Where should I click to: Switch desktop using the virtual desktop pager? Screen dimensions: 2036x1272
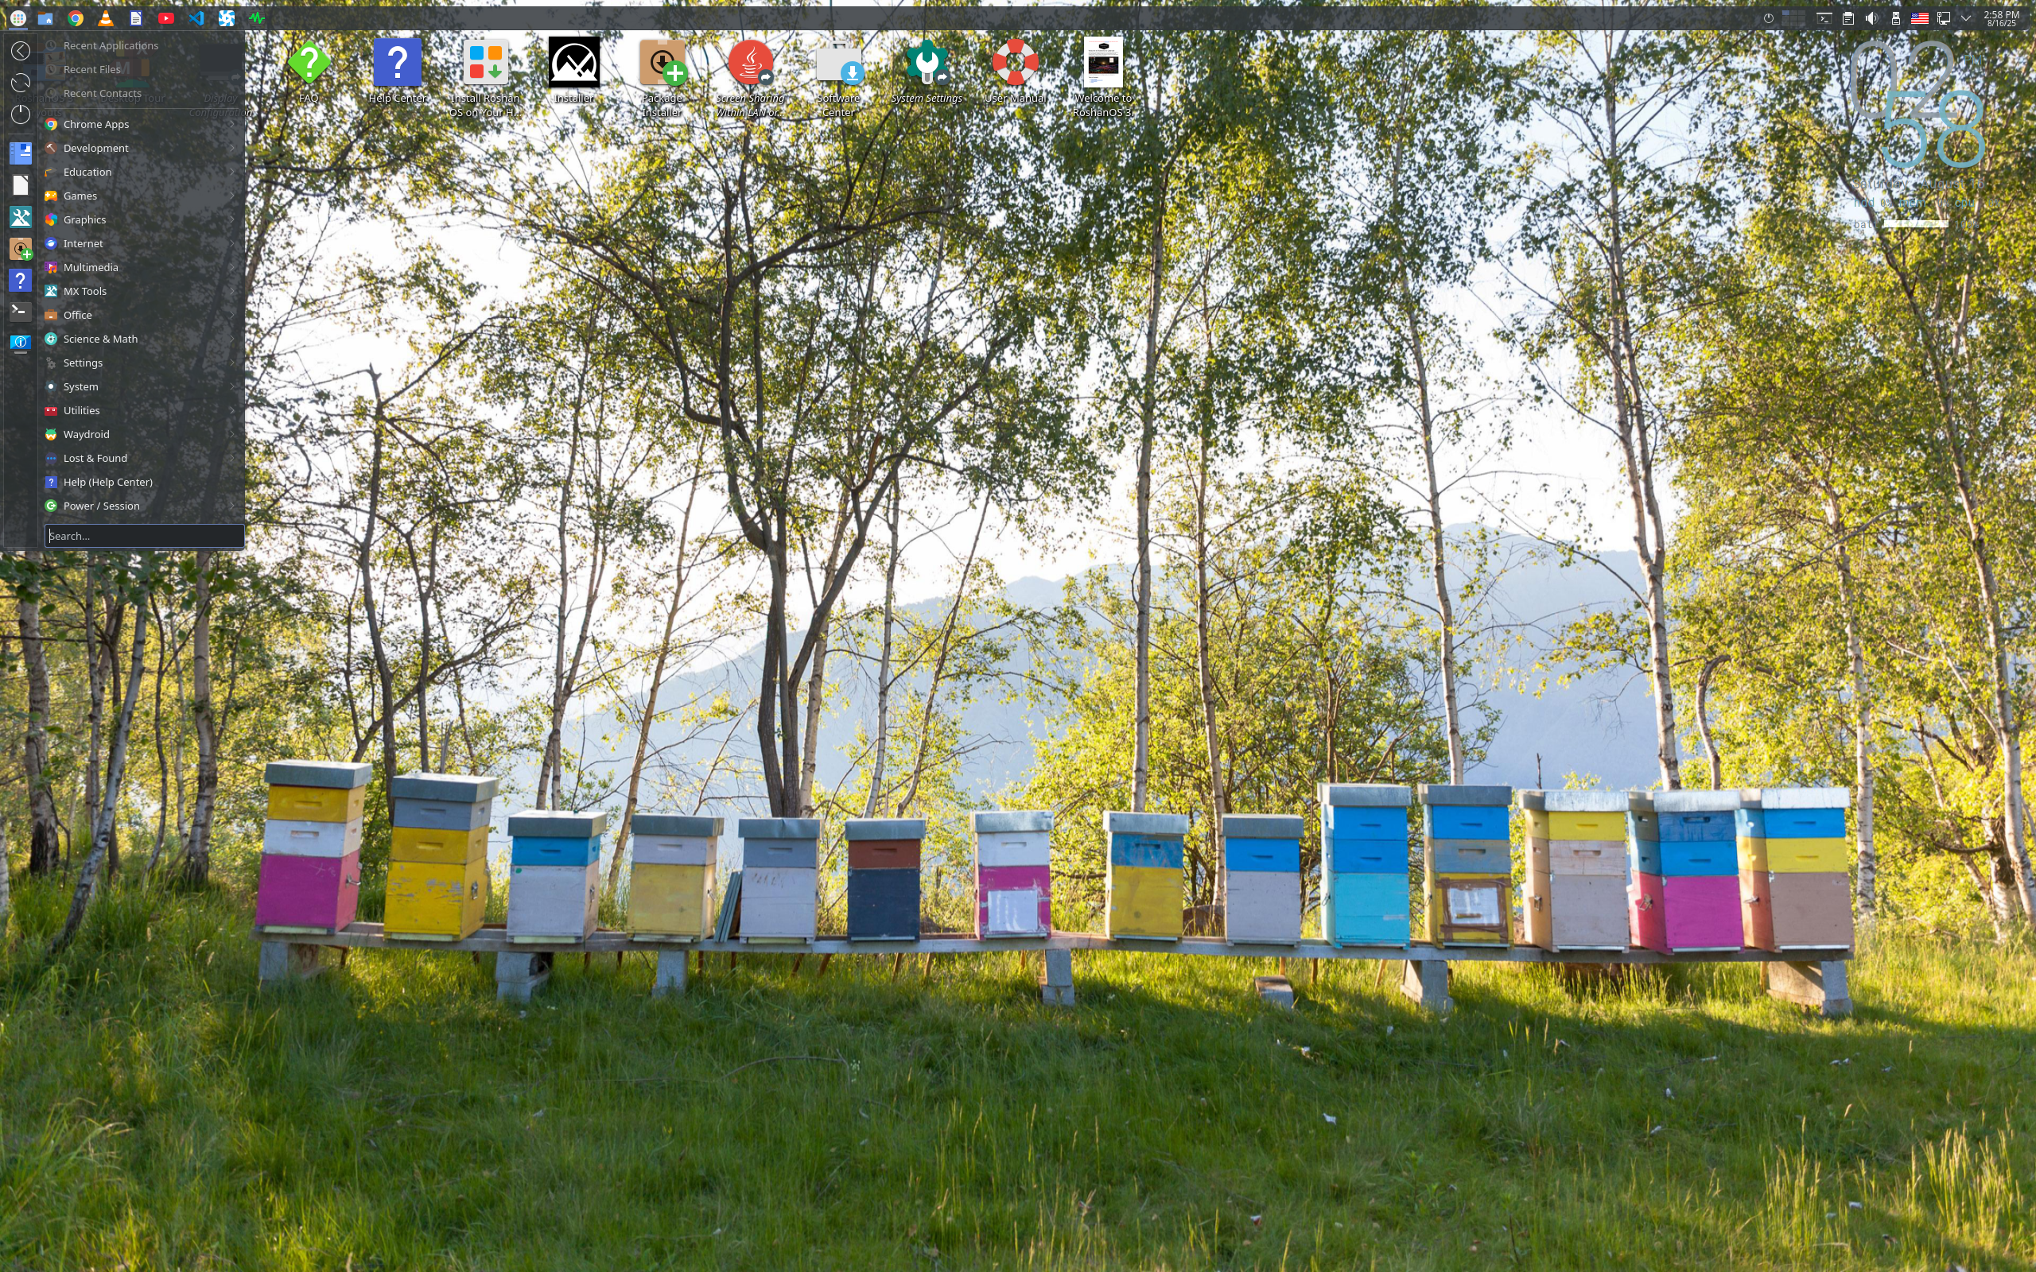pyautogui.click(x=1793, y=17)
